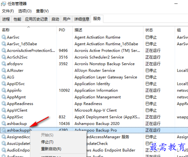Select the AppXSvc service name
188x157 pixels.
click(x=15, y=117)
